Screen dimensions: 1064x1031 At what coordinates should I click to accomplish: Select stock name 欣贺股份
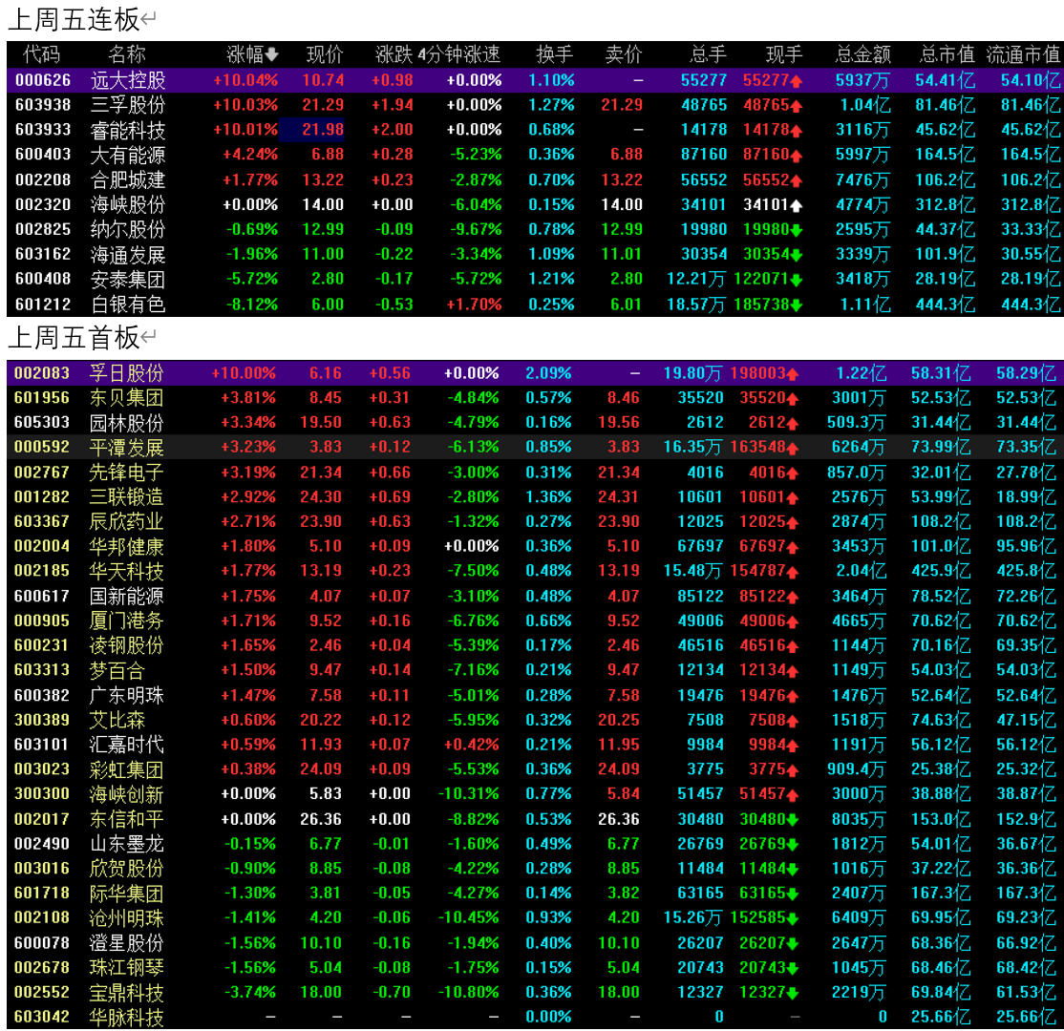click(x=126, y=868)
